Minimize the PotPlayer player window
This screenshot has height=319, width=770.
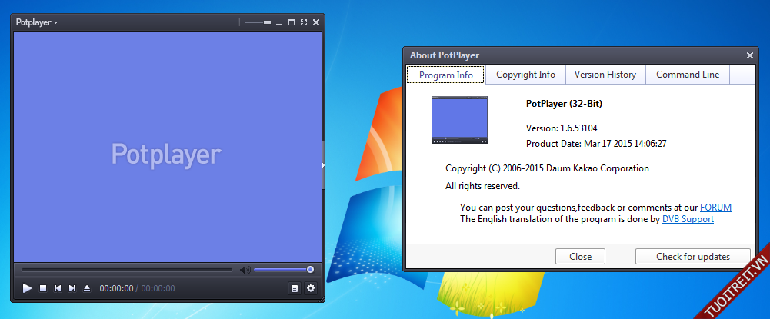[x=279, y=22]
